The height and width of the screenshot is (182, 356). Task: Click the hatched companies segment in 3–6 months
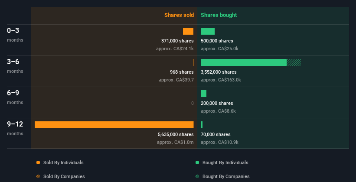tap(294, 62)
